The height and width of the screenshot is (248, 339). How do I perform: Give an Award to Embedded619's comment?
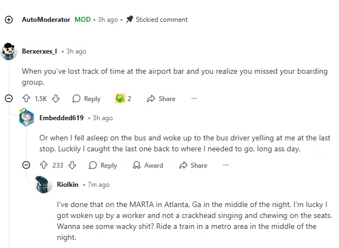click(x=148, y=166)
